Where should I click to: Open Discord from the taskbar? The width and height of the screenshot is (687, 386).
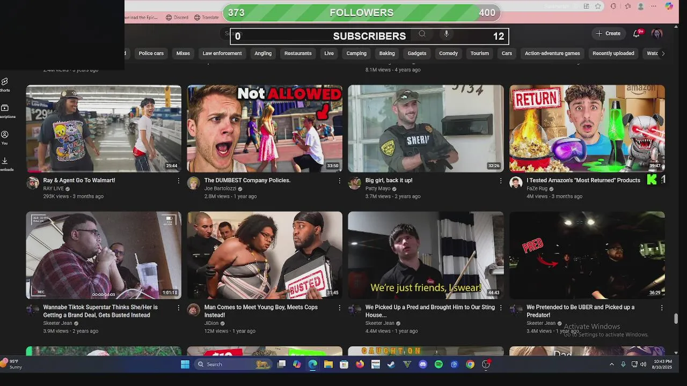click(x=423, y=365)
